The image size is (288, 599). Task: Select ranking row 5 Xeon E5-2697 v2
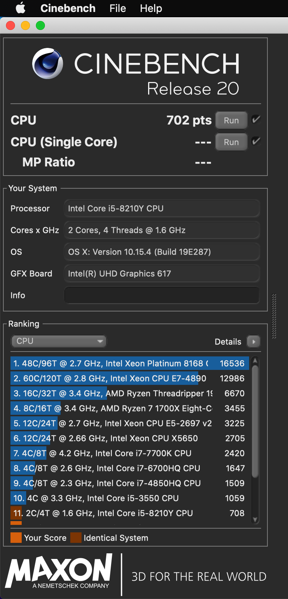pyautogui.click(x=129, y=423)
